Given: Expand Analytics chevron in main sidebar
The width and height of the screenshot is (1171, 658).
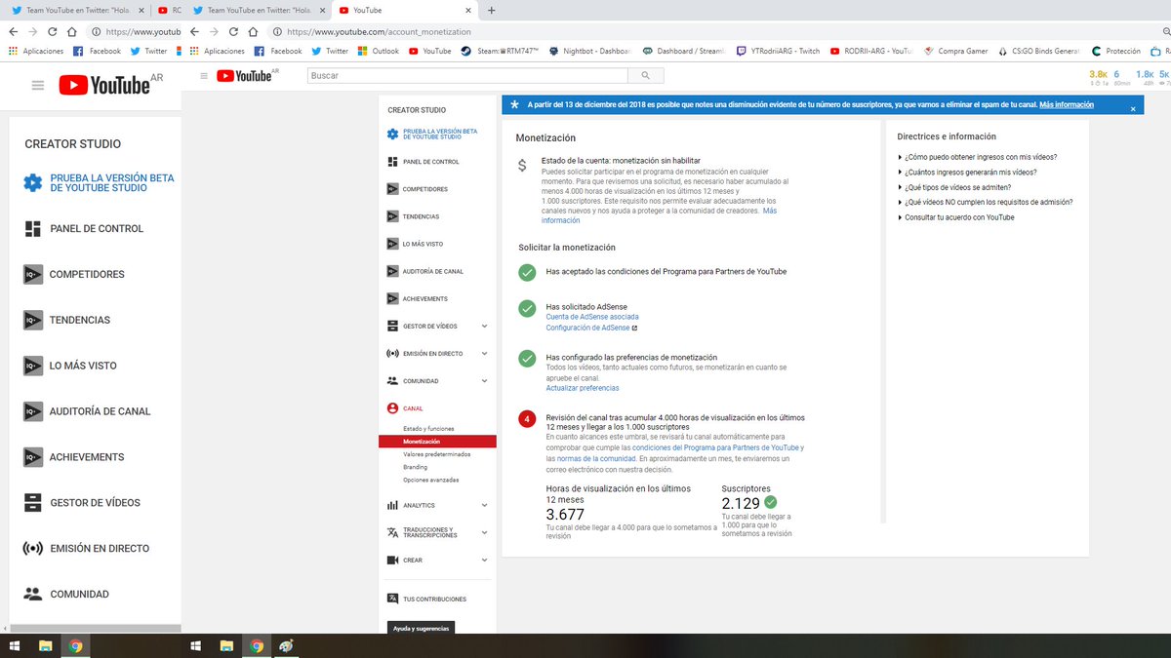Looking at the screenshot, I should point(485,505).
